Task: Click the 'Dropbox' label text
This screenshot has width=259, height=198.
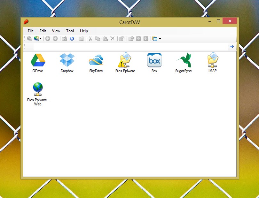Action: tap(67, 71)
